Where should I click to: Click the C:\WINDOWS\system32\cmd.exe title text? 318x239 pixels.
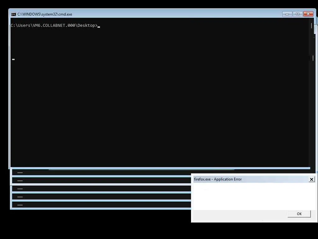(x=45, y=14)
